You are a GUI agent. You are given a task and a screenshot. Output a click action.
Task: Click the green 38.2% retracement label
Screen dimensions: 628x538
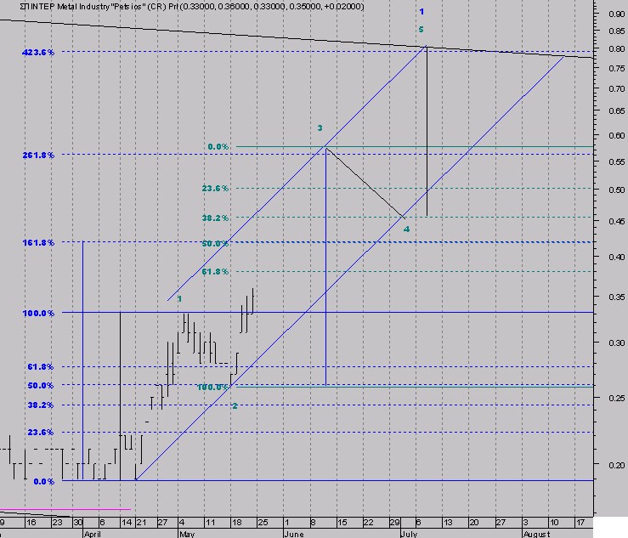tap(215, 218)
